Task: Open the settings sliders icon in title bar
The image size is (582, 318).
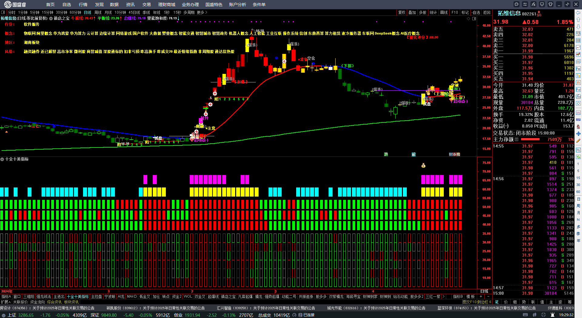Action: [x=525, y=4]
